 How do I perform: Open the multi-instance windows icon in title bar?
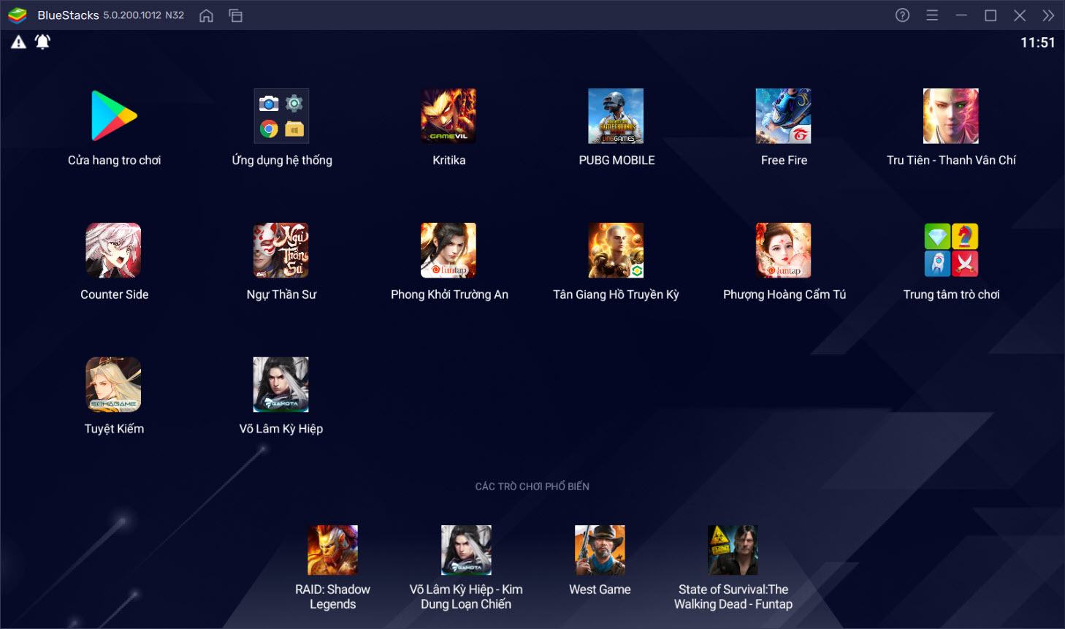coord(235,15)
